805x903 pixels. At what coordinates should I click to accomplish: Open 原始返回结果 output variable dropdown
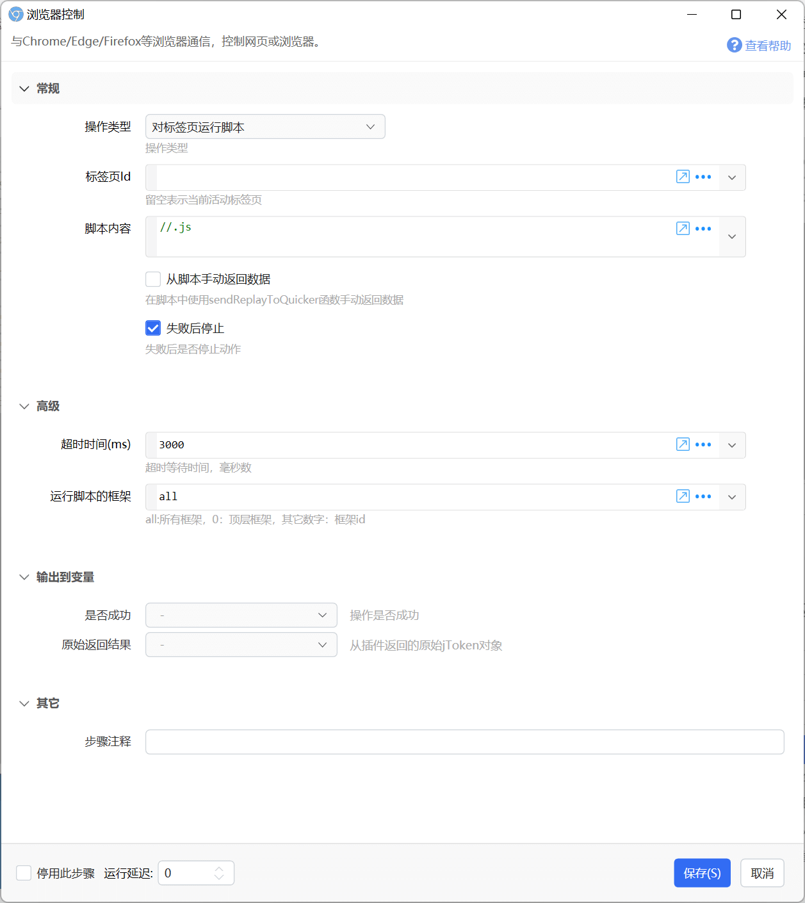click(x=241, y=645)
